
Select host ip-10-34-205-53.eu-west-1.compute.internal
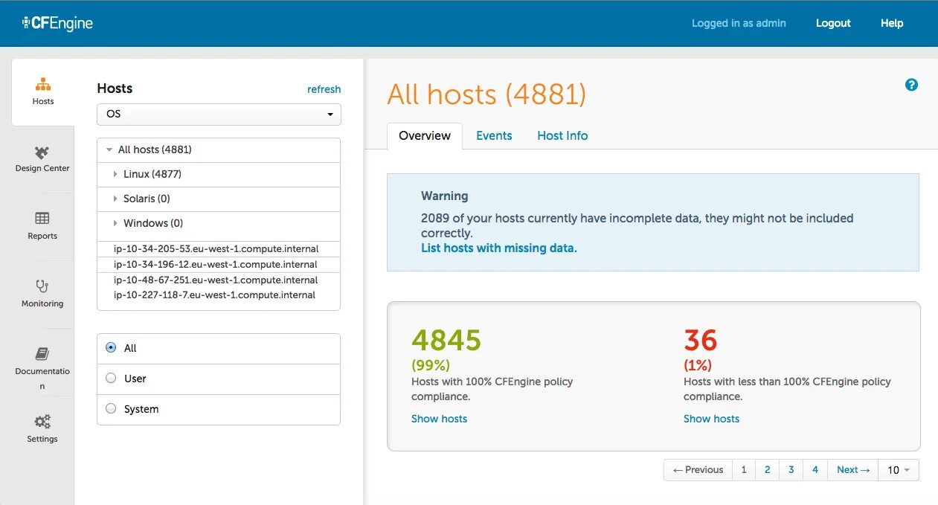(216, 248)
